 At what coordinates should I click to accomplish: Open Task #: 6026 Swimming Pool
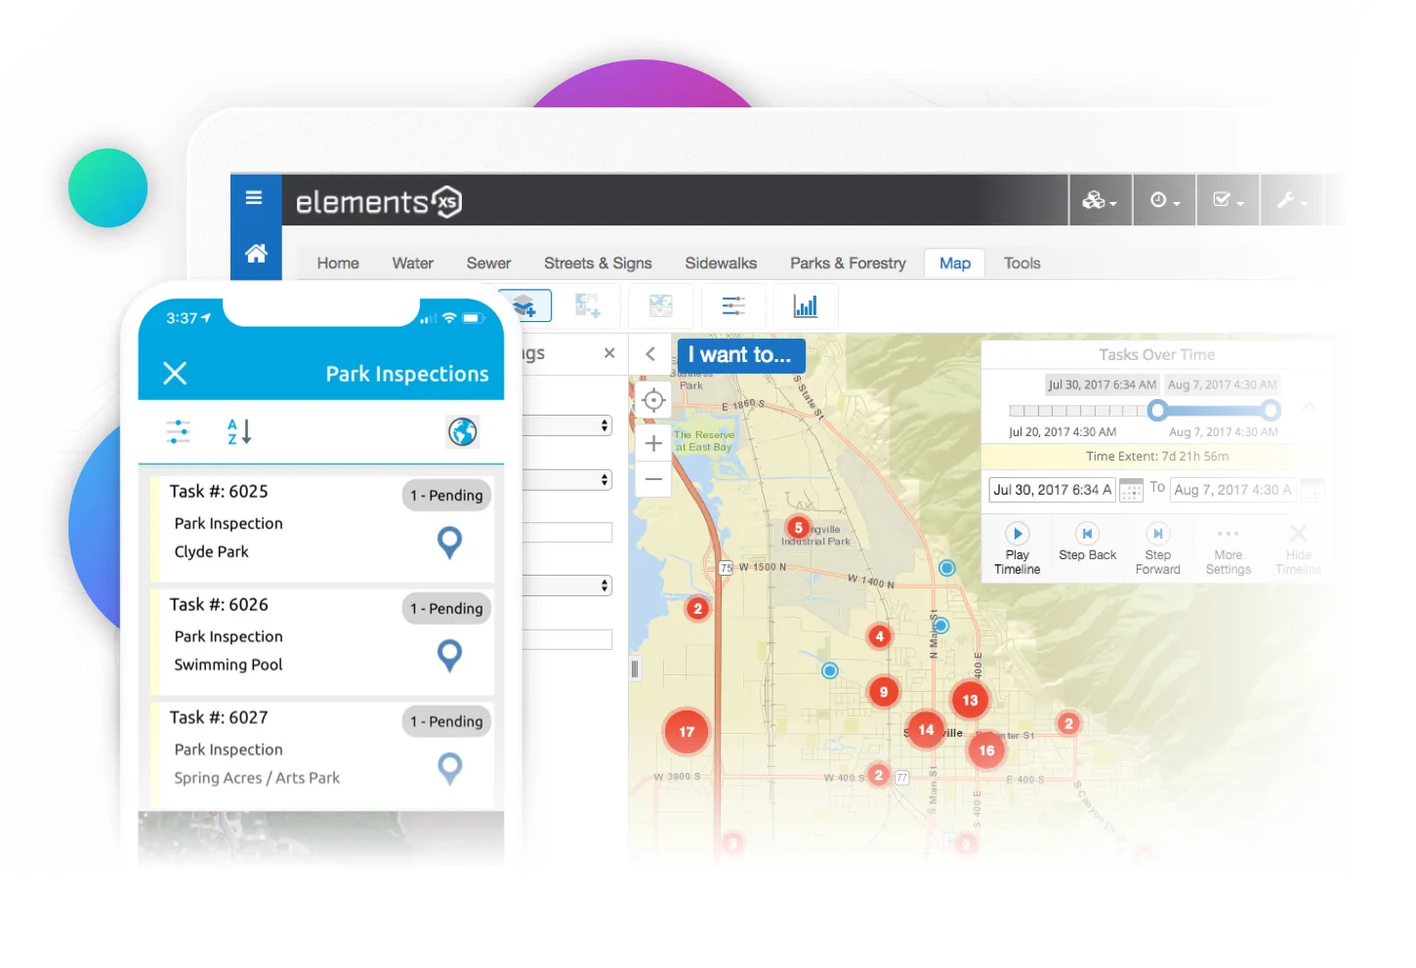pos(321,640)
